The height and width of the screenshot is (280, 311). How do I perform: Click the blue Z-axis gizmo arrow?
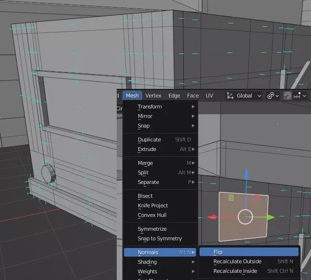[x=246, y=175]
